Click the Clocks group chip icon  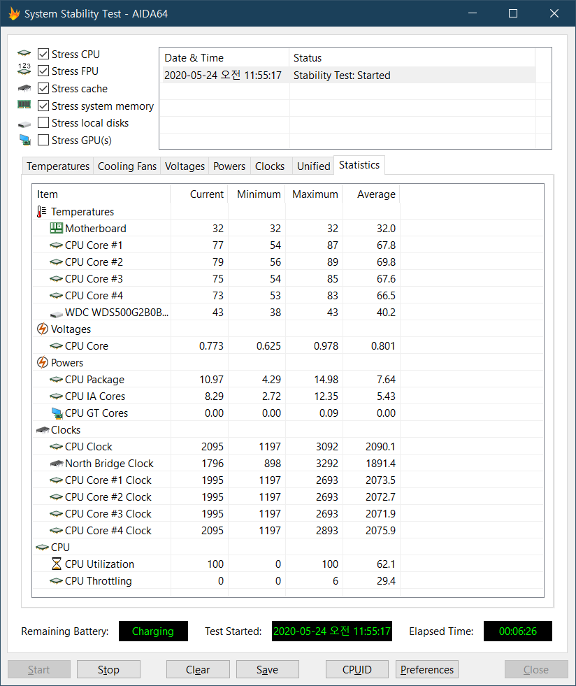pos(43,430)
